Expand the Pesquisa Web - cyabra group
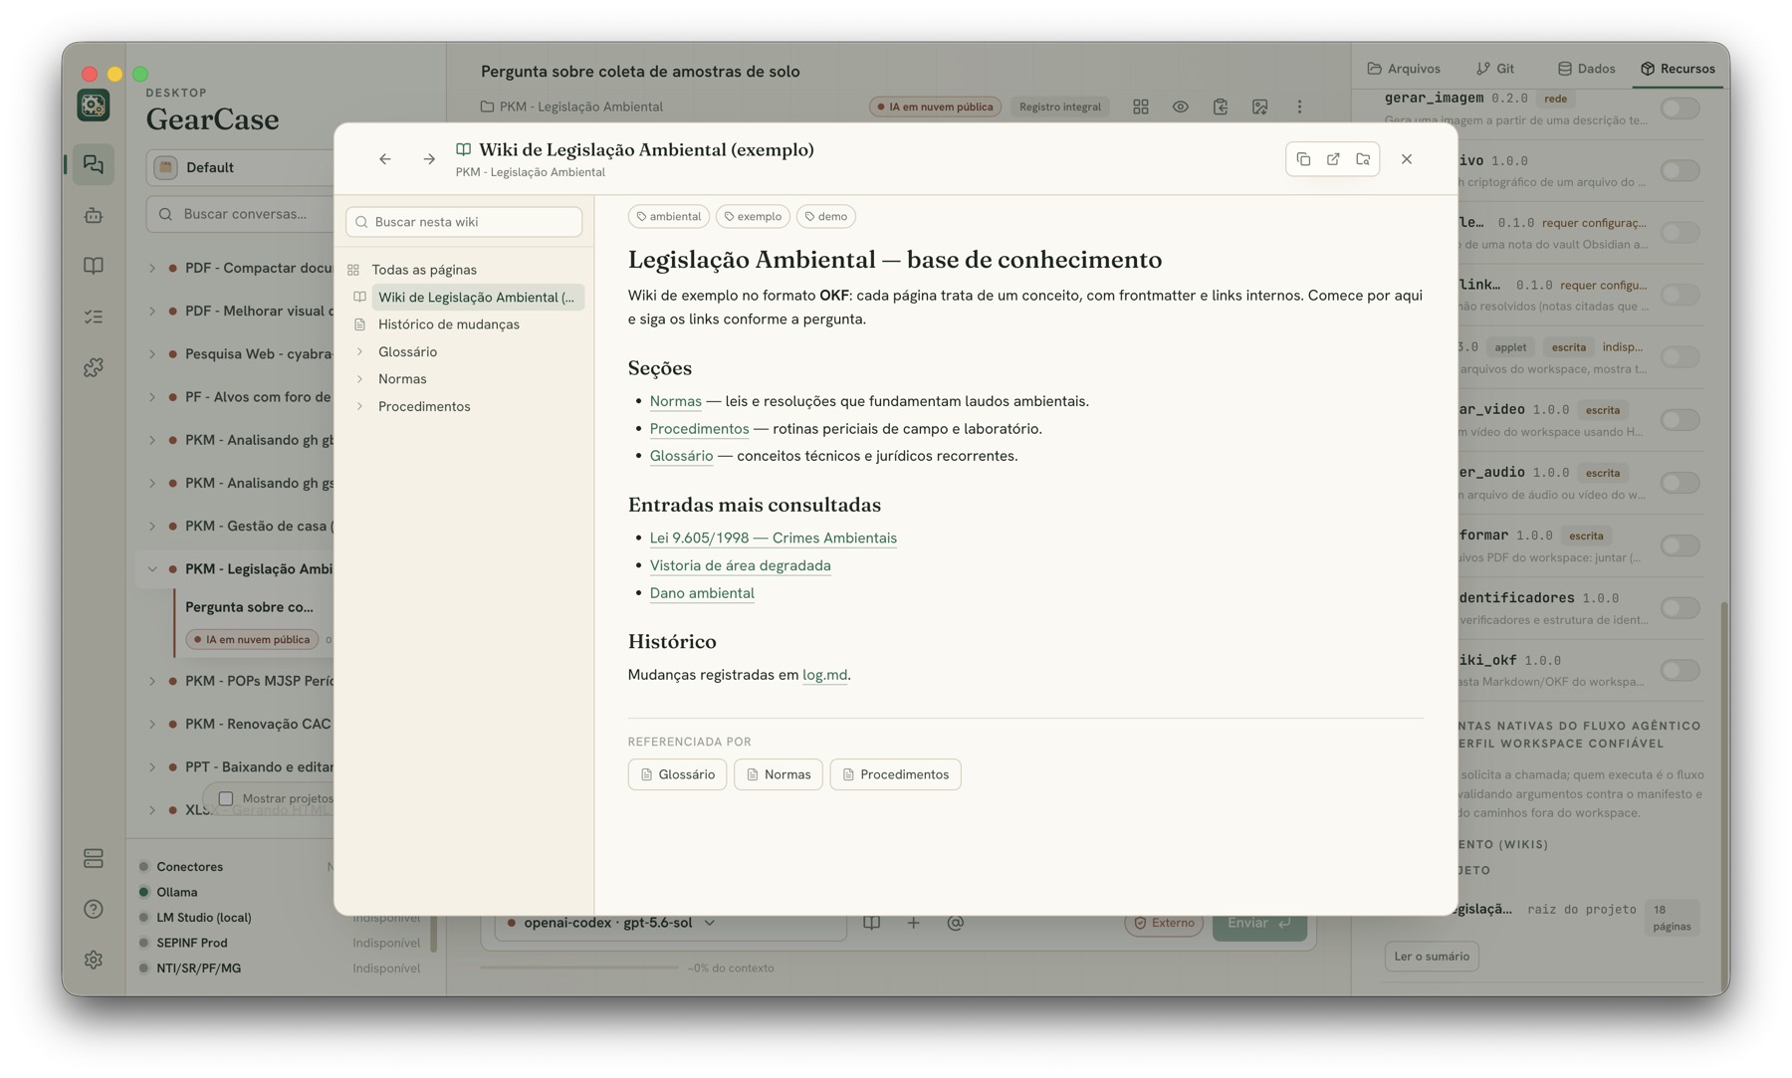Screen dimensions: 1792x1078 point(152,353)
